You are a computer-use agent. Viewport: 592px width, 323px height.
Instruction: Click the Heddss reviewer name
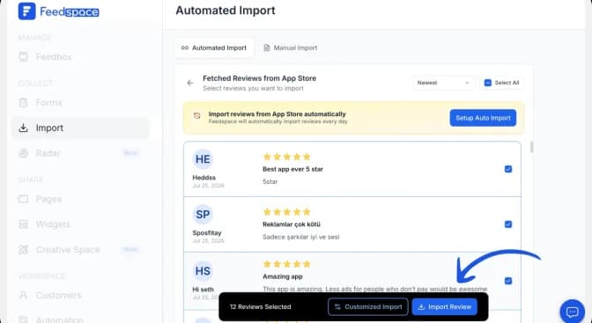click(203, 178)
